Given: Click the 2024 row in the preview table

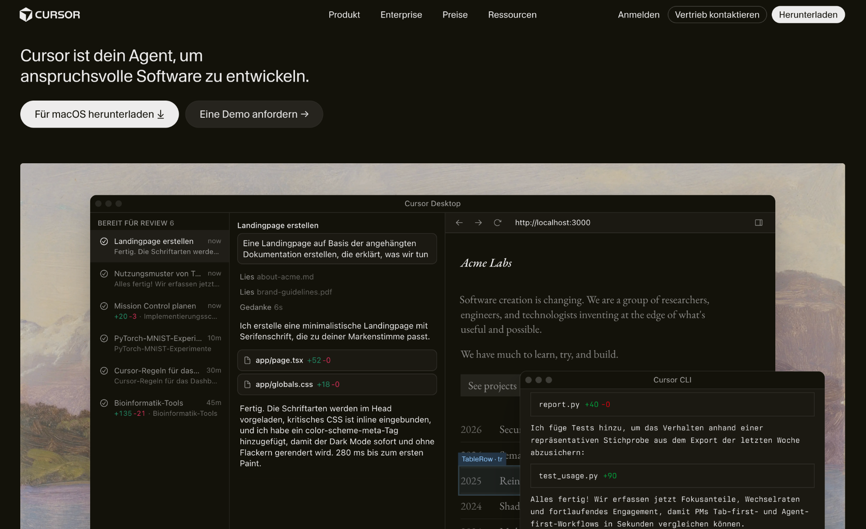Looking at the screenshot, I should [x=490, y=506].
